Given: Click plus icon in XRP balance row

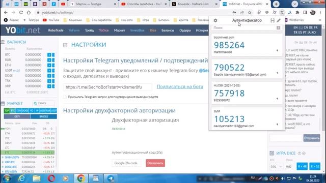Looking at the screenshot, I should [49, 86].
